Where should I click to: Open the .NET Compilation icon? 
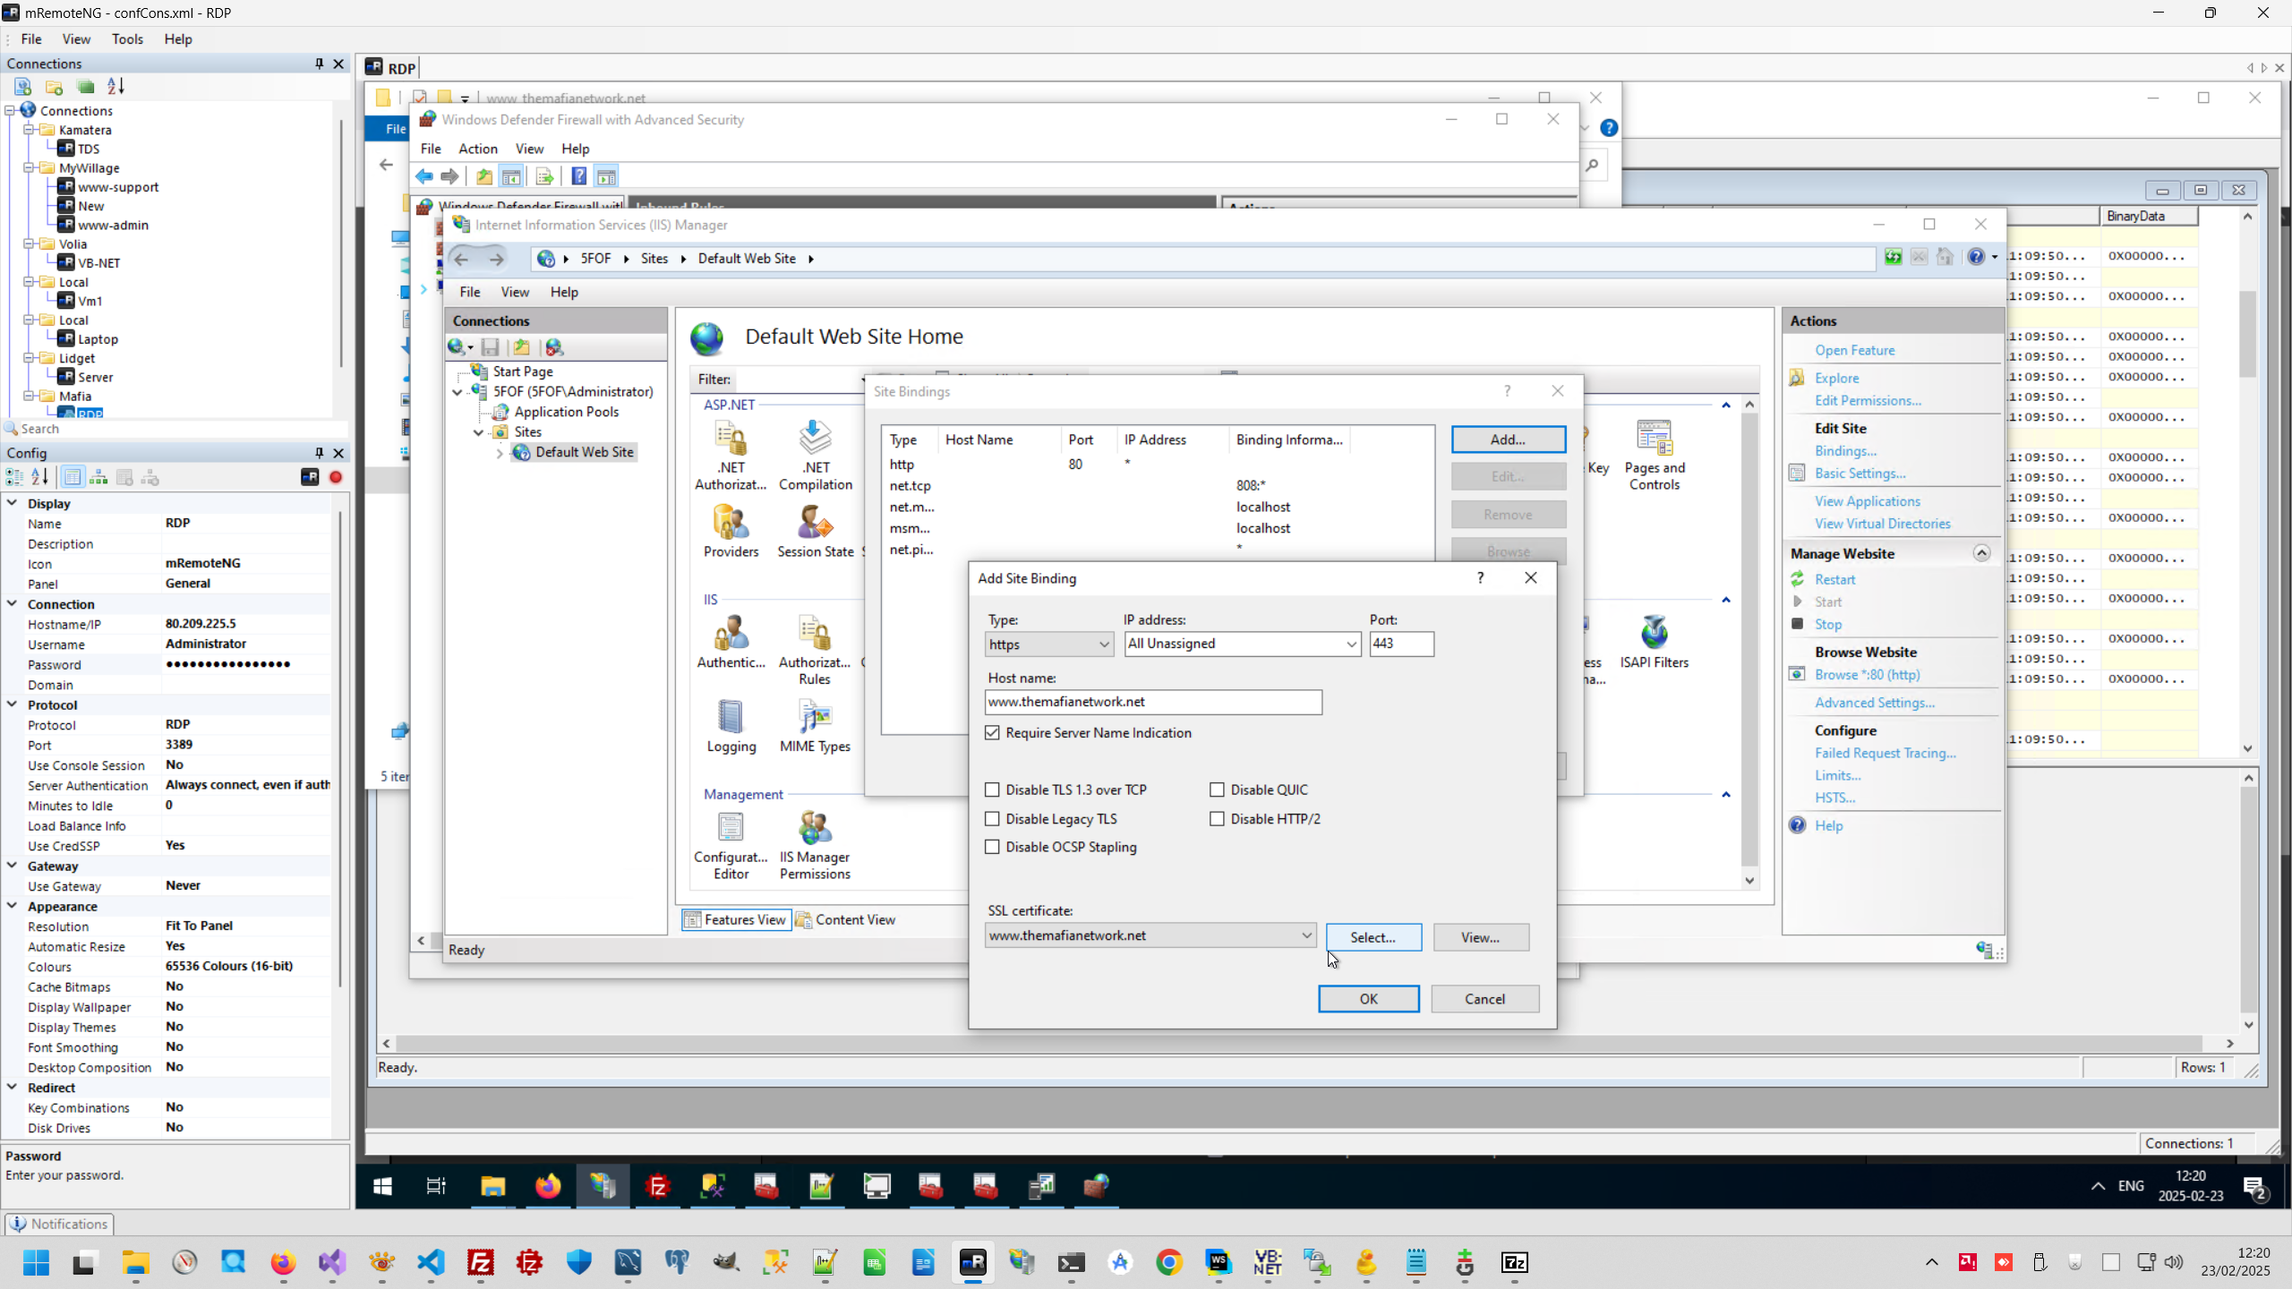click(x=815, y=439)
